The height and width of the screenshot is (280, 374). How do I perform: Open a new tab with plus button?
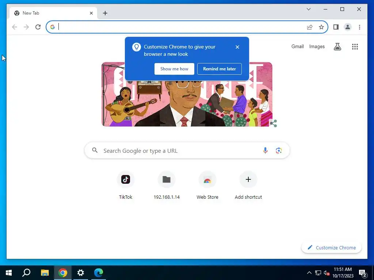[105, 13]
